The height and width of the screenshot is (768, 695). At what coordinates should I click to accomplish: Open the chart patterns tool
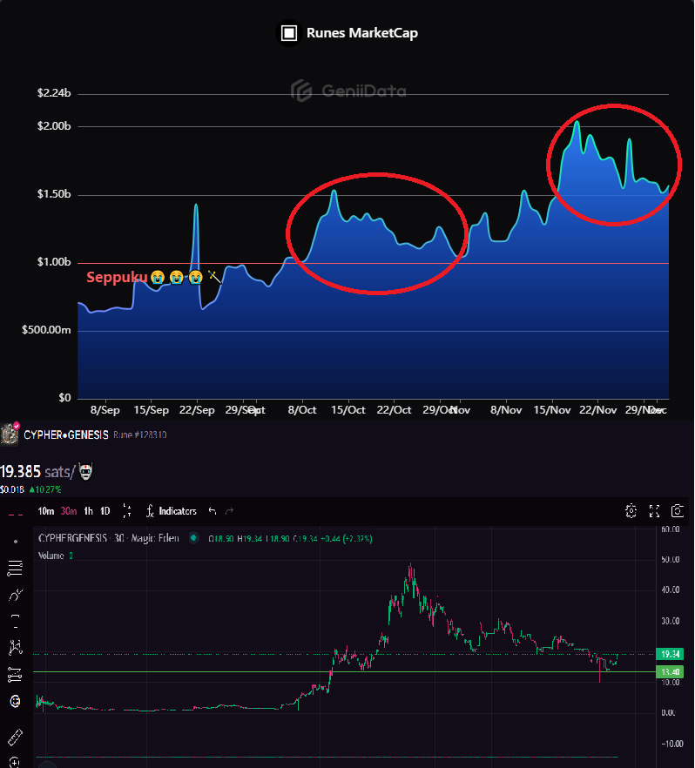pyautogui.click(x=16, y=648)
